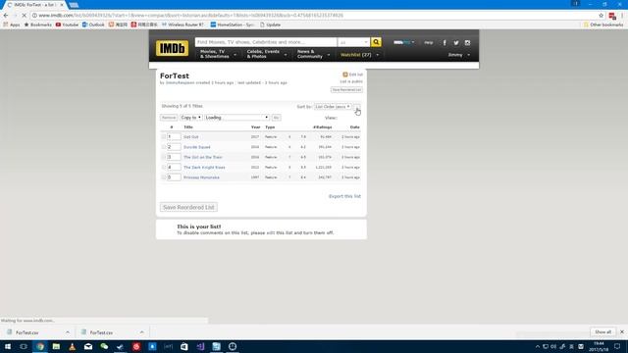The image size is (628, 353).
Task: Check the box for The Dark Knight Rises
Action: (164, 167)
